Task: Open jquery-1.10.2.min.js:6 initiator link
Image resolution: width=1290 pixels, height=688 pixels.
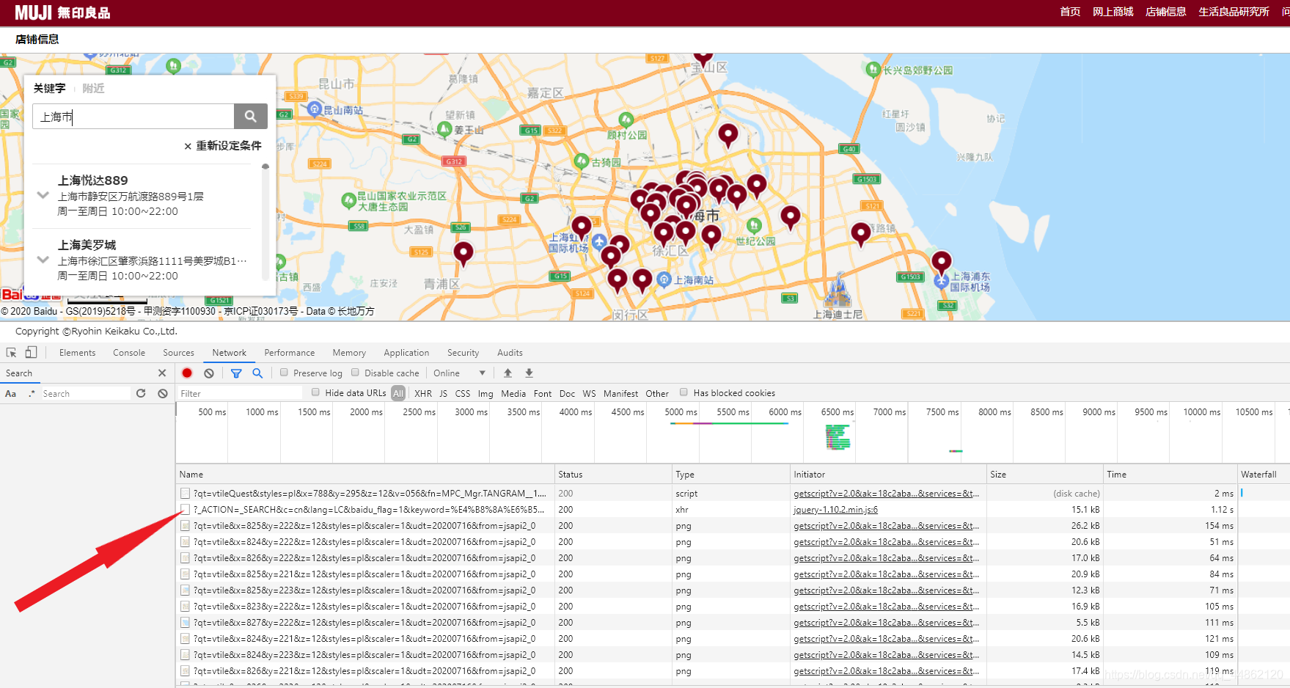Action: tap(835, 510)
